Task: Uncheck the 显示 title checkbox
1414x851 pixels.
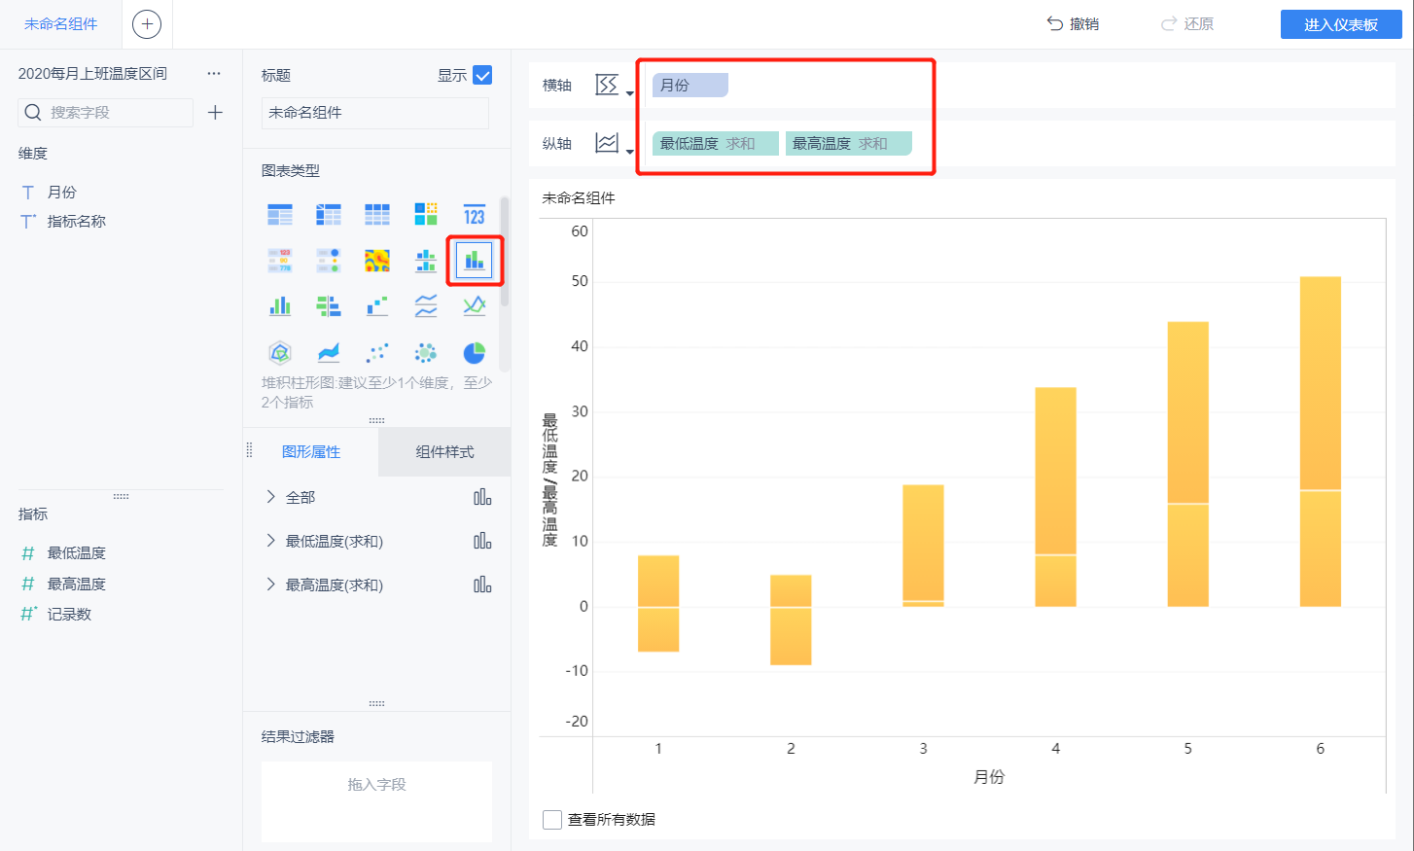Action: point(482,75)
